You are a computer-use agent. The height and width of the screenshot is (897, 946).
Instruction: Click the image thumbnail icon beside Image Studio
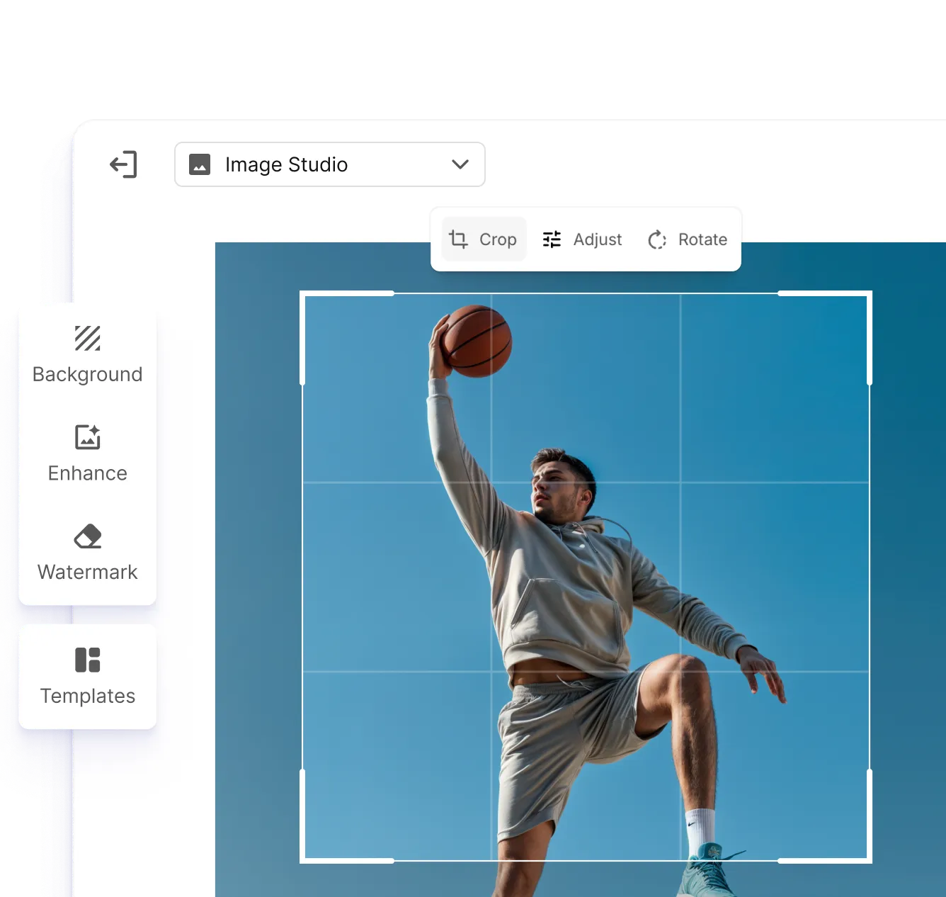[x=200, y=164]
